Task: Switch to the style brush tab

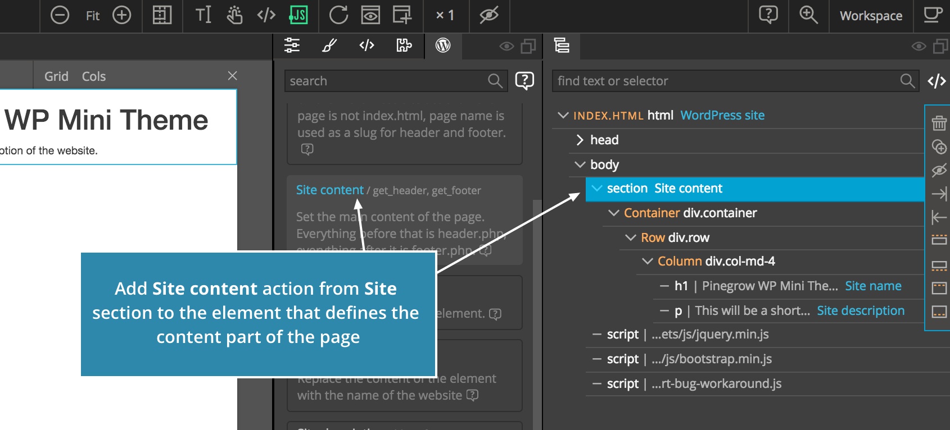Action: [x=329, y=45]
